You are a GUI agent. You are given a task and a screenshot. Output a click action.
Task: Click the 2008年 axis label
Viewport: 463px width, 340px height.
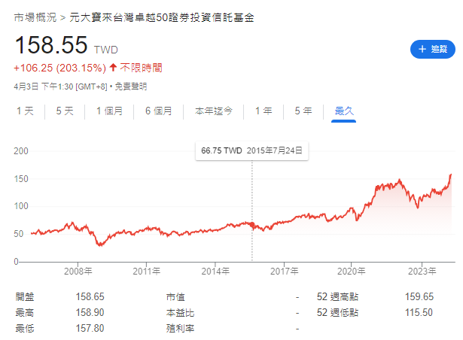pos(78,272)
